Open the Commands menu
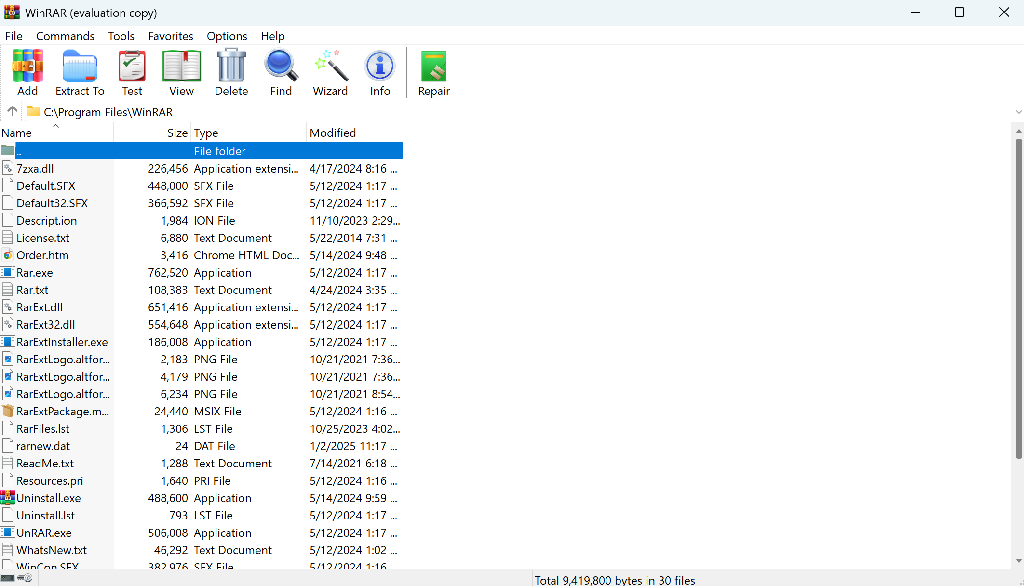This screenshot has width=1024, height=586. 65,36
